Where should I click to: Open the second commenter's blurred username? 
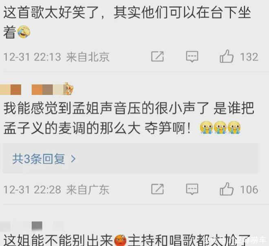click(33, 89)
